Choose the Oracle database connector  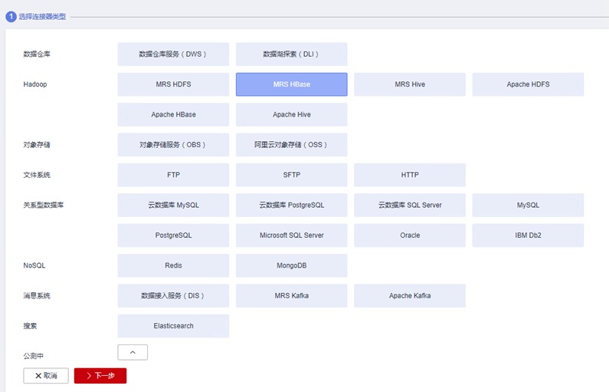pyautogui.click(x=410, y=236)
